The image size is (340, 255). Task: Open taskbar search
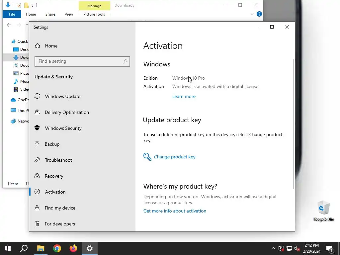pos(24,248)
